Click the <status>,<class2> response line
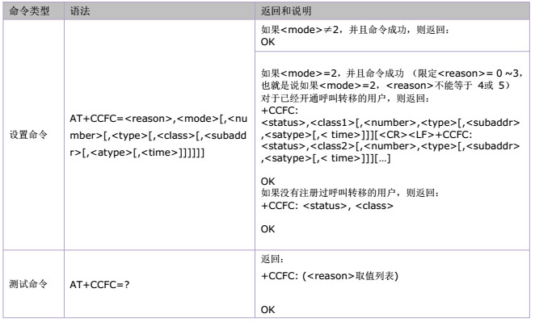The image size is (535, 322). (390, 146)
